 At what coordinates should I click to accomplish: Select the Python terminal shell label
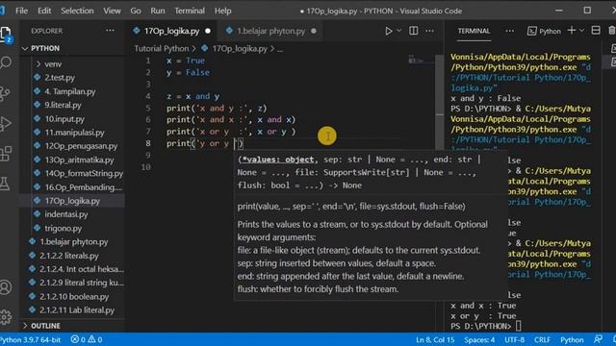tap(544, 31)
